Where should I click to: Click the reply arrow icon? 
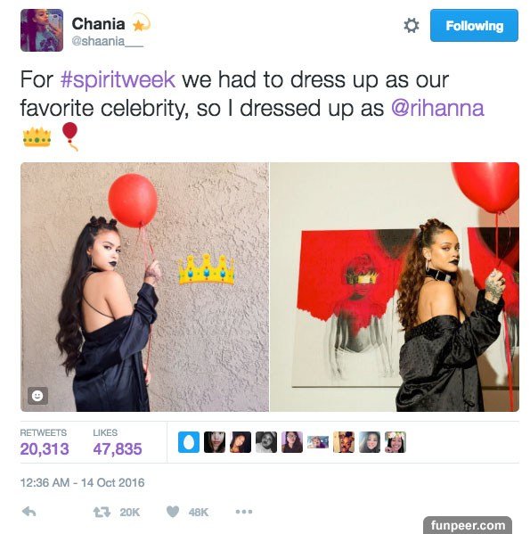click(x=29, y=512)
